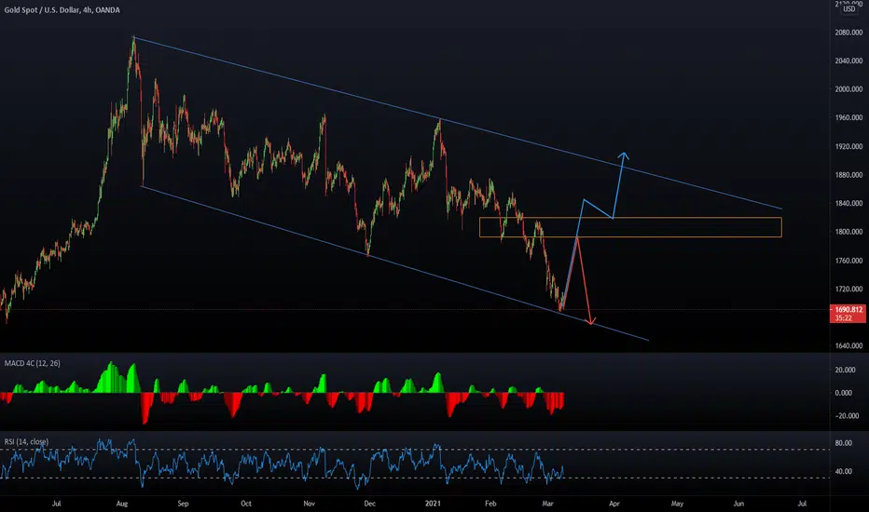Click the -20.000 MACD scale label

coord(845,416)
